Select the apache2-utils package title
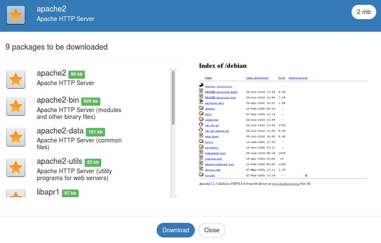Viewport: 381px width, 243px height. [59, 161]
